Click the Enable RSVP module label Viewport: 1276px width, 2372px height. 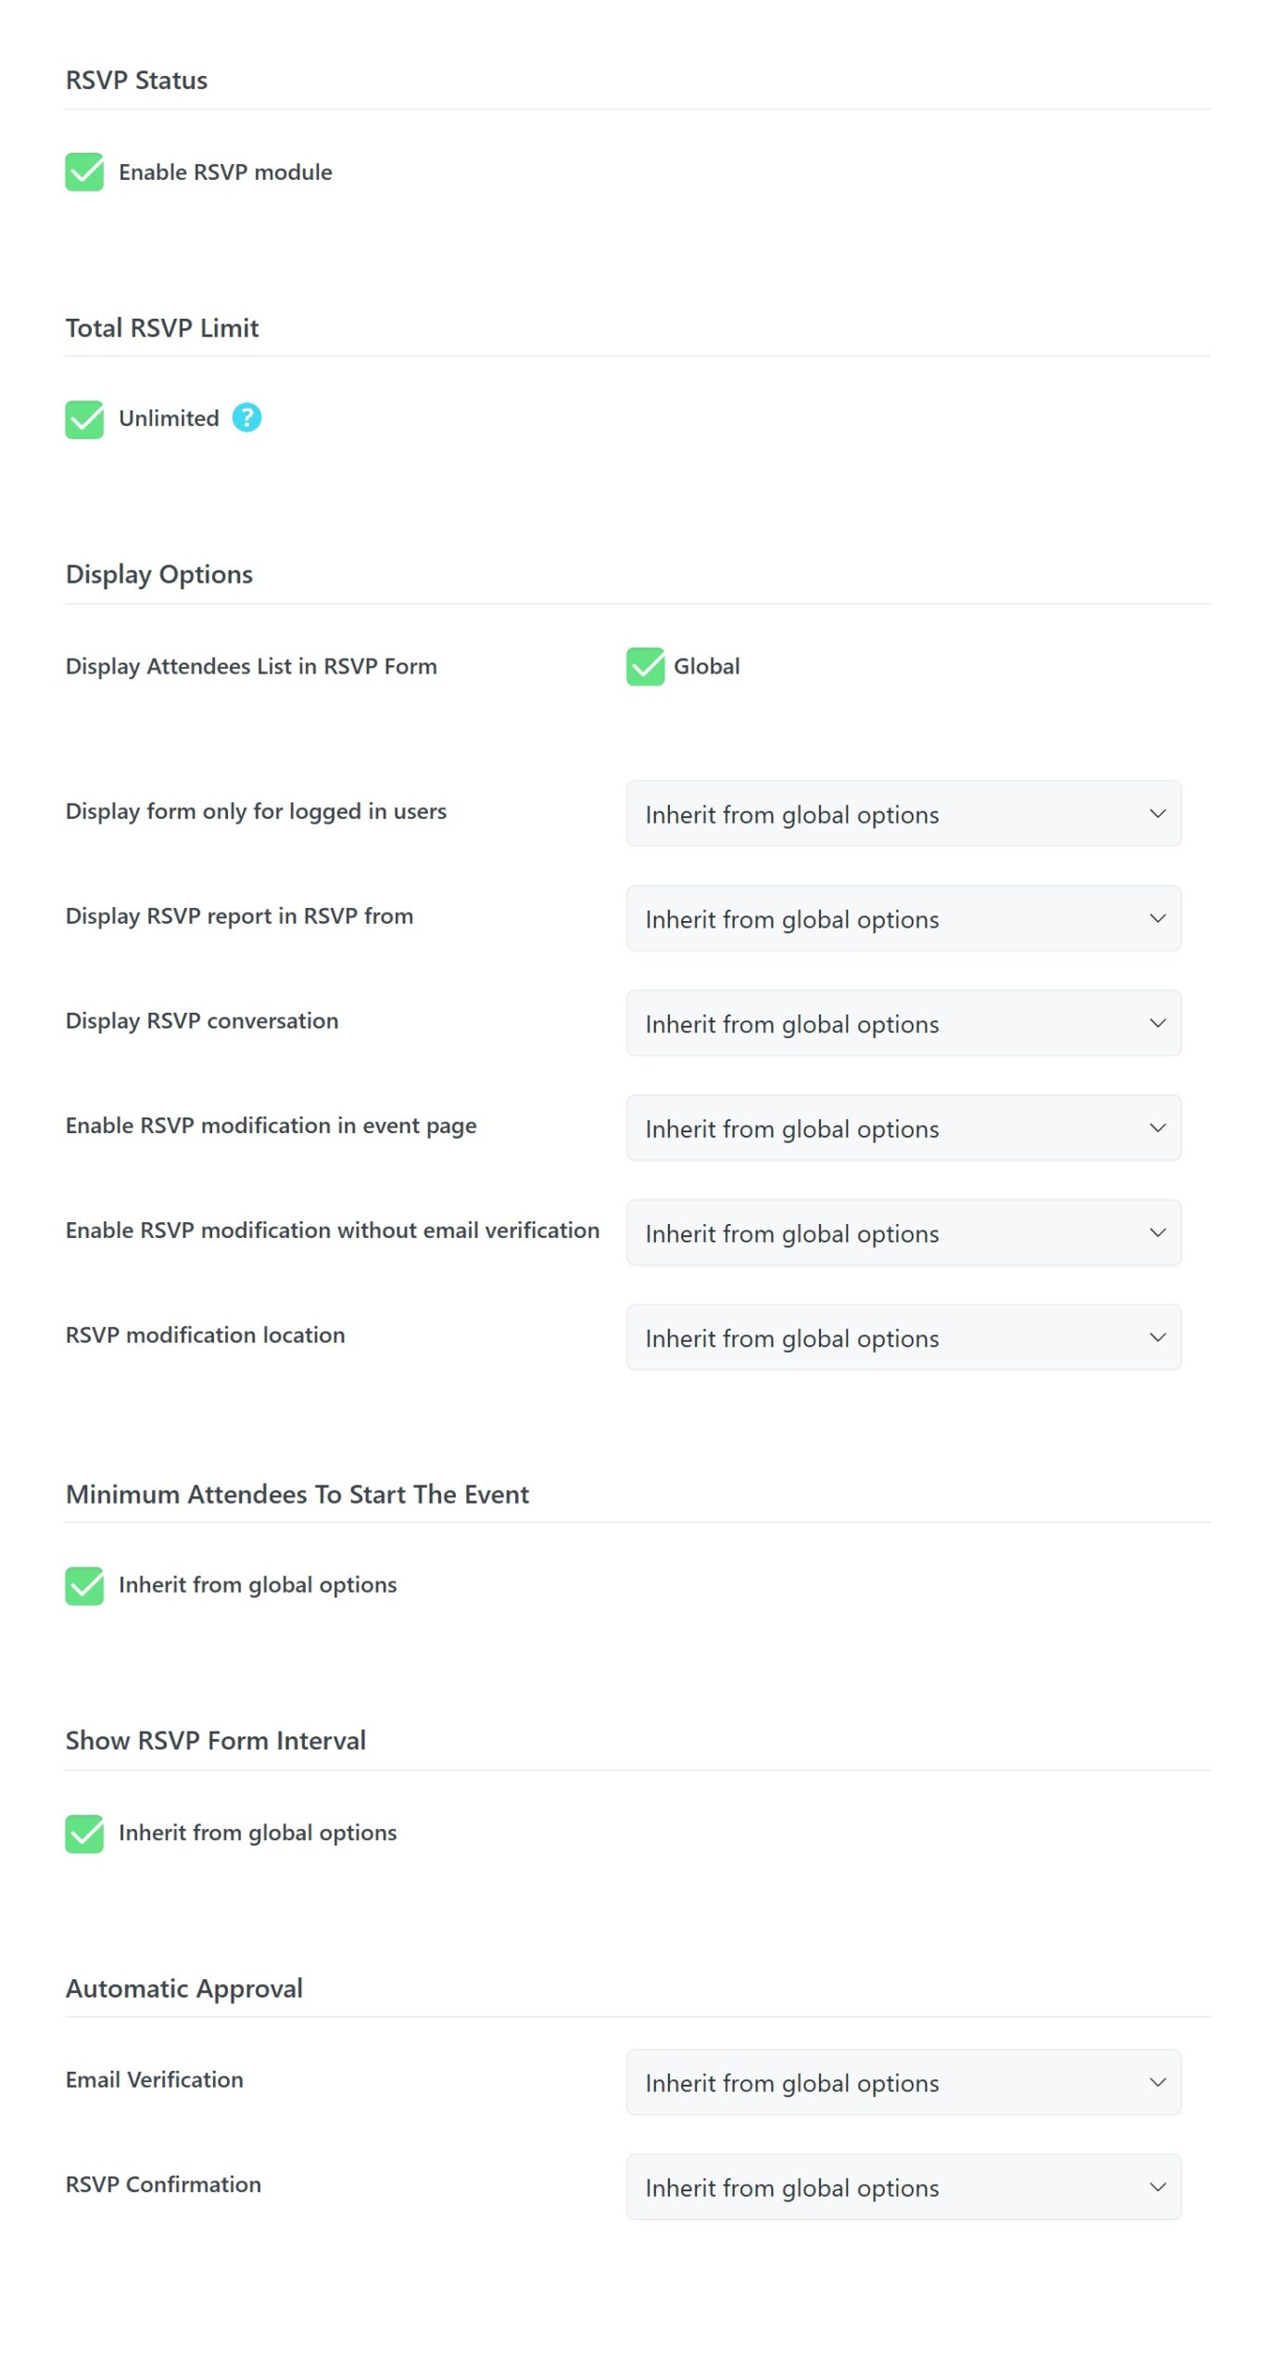[225, 172]
